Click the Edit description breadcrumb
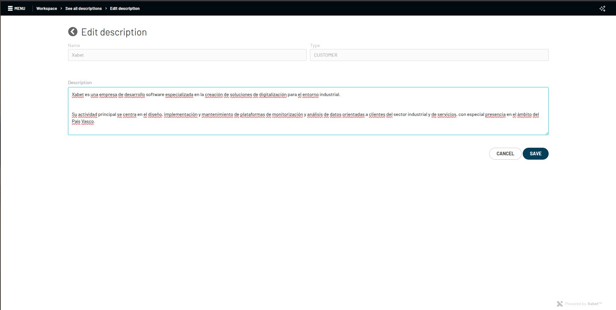 (x=125, y=9)
